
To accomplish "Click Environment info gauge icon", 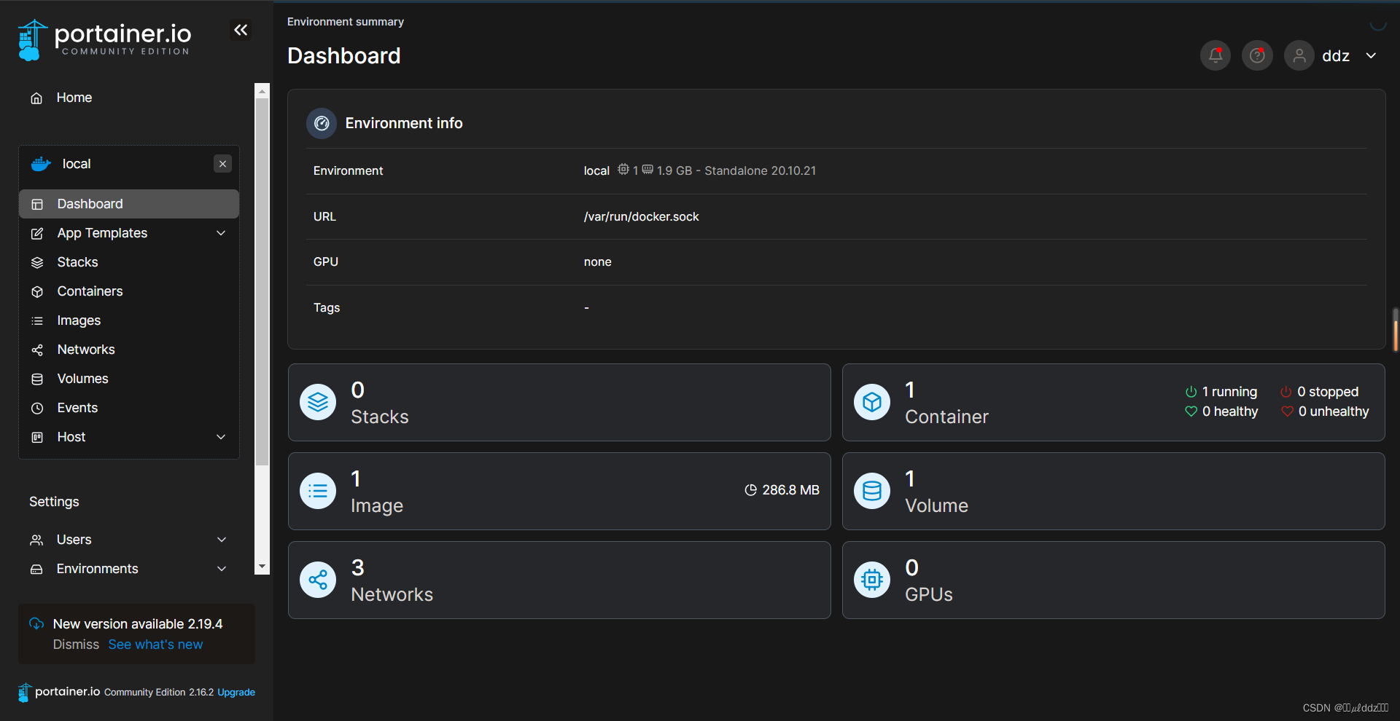I will [x=322, y=124].
